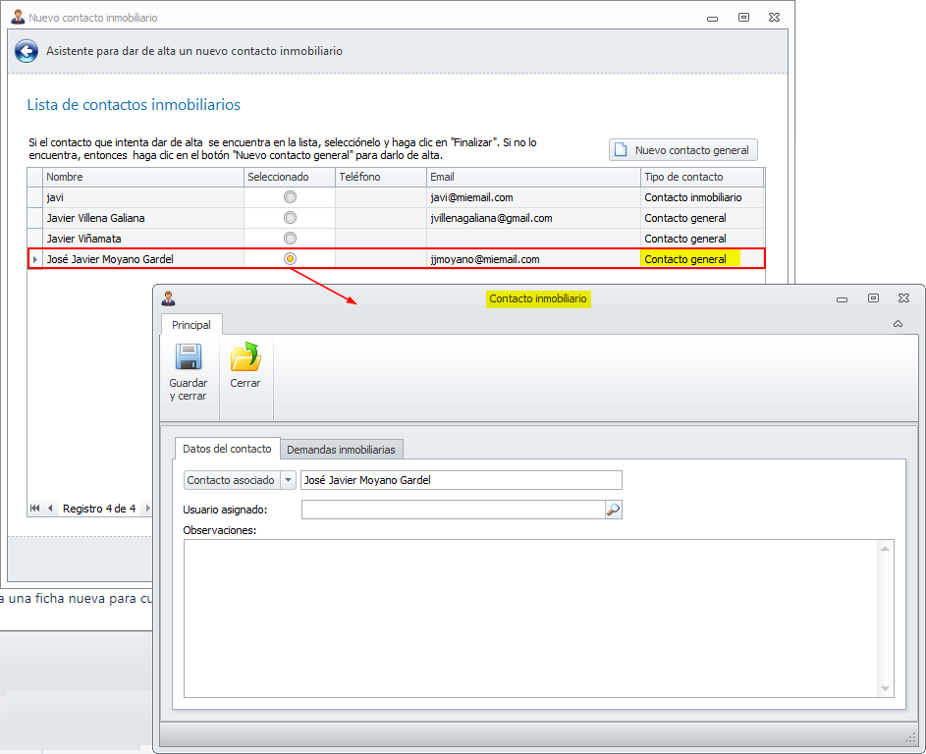Open the Contacto asociado dropdown arrow

click(288, 480)
